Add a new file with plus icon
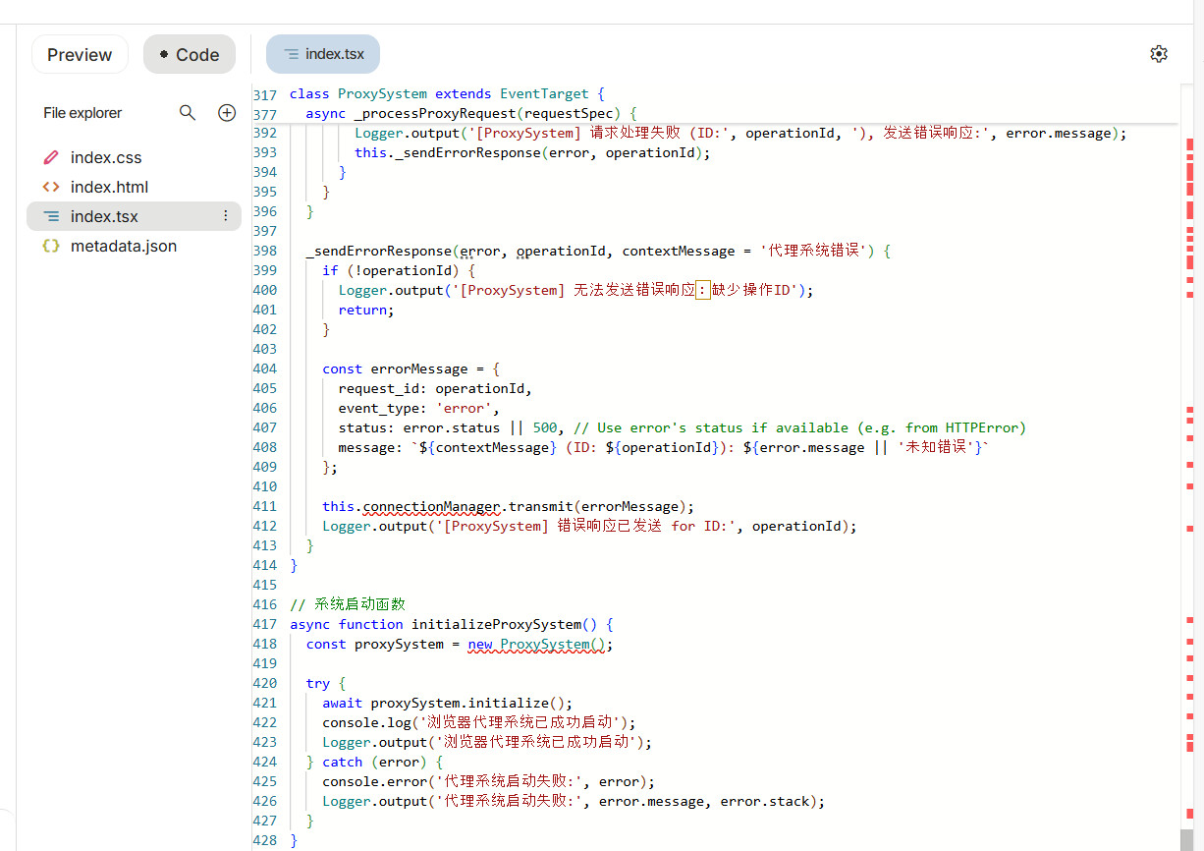The image size is (1204, 851). [x=227, y=113]
